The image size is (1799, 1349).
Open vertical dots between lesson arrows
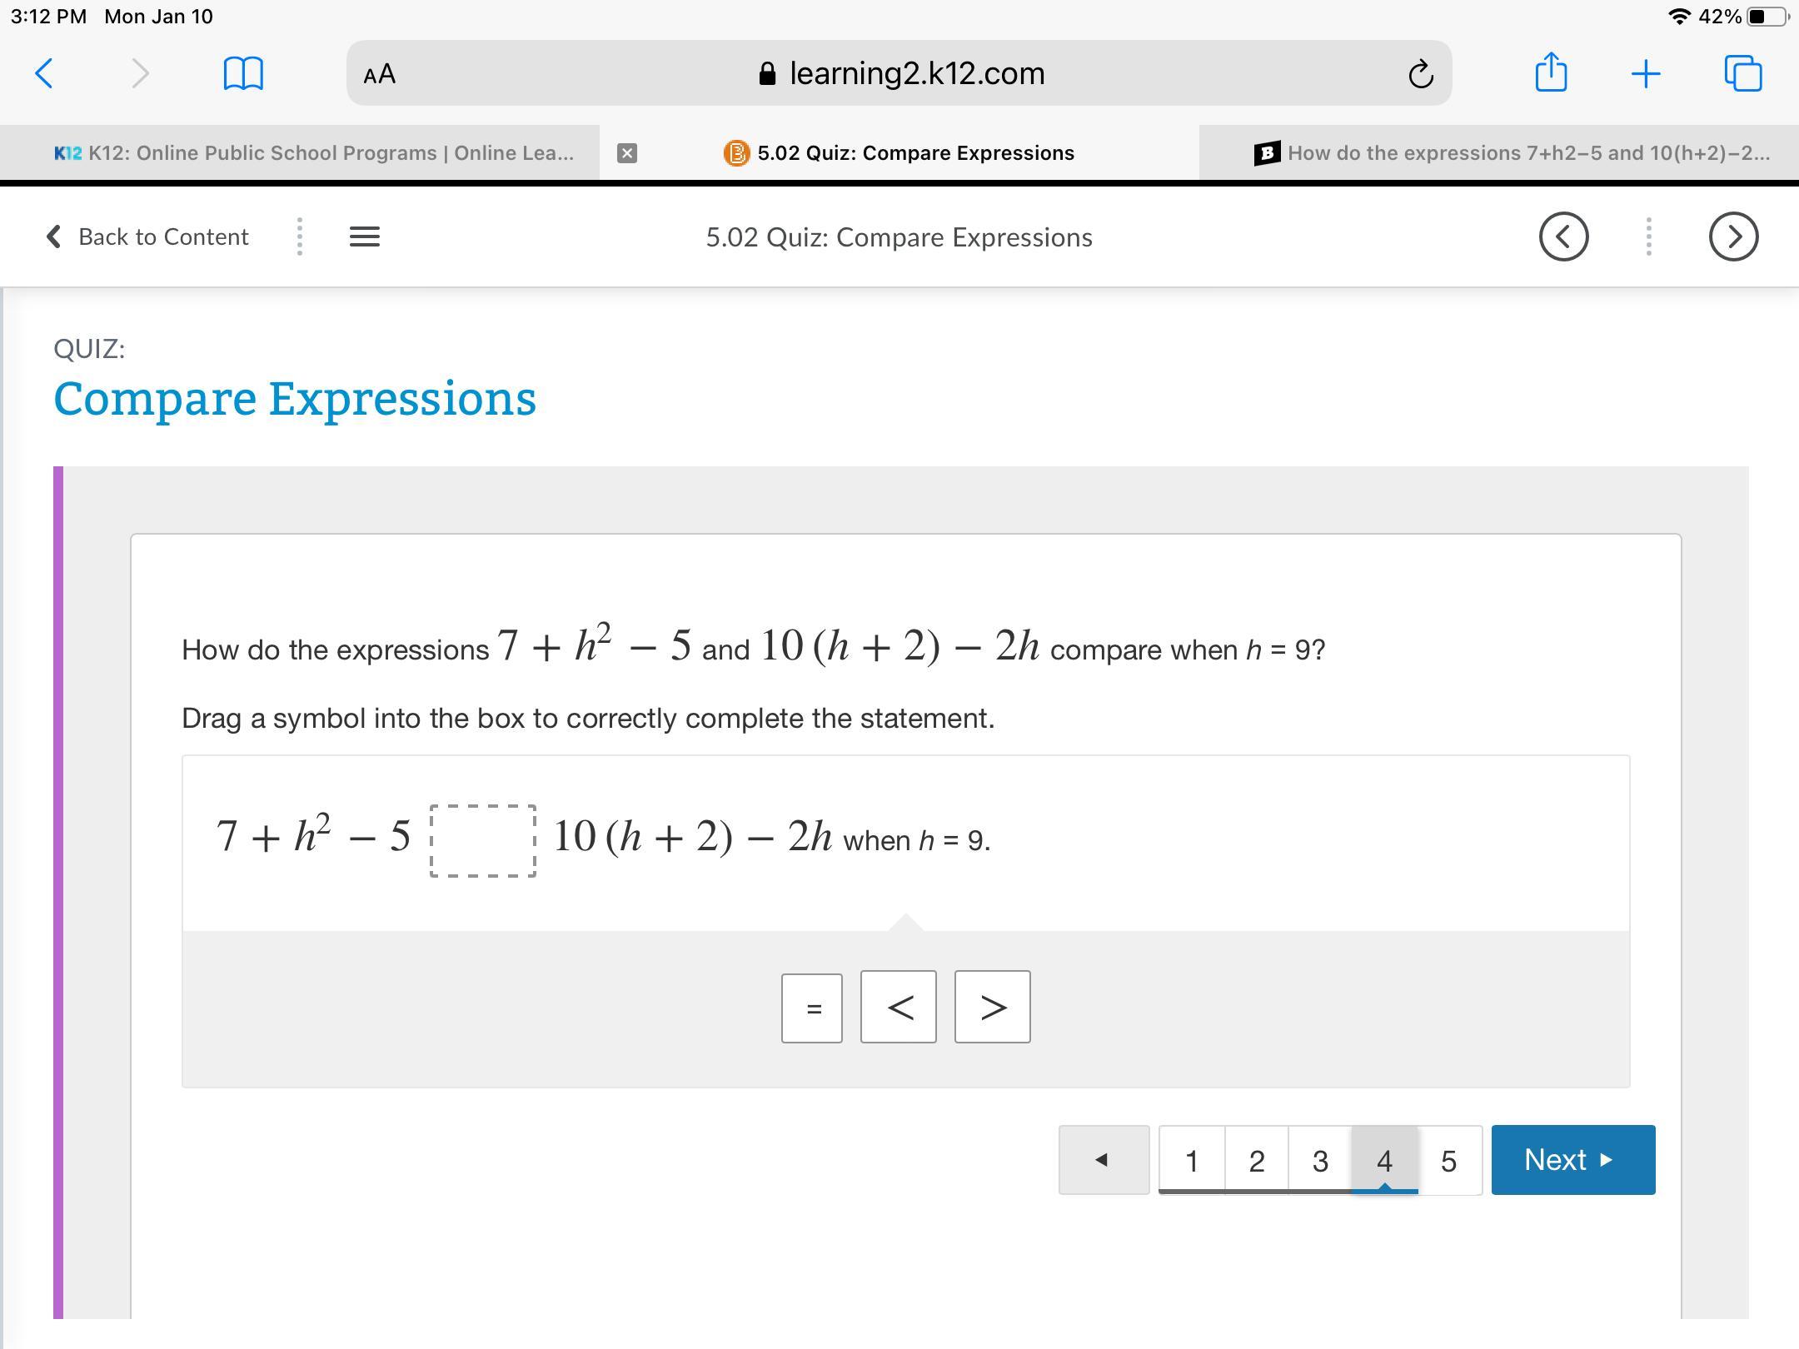[1648, 236]
